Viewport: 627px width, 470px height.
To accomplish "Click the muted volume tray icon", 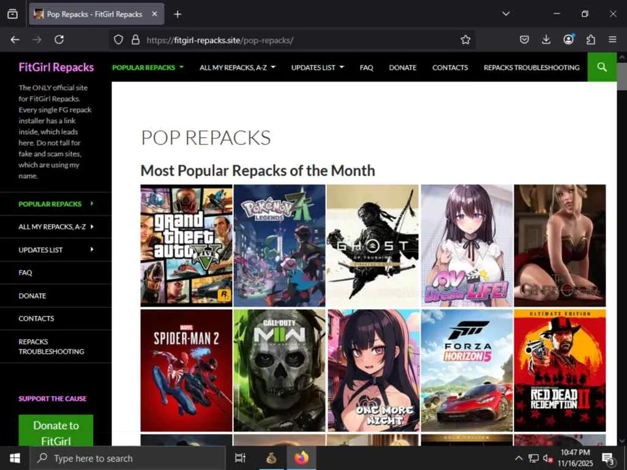I will coord(547,458).
